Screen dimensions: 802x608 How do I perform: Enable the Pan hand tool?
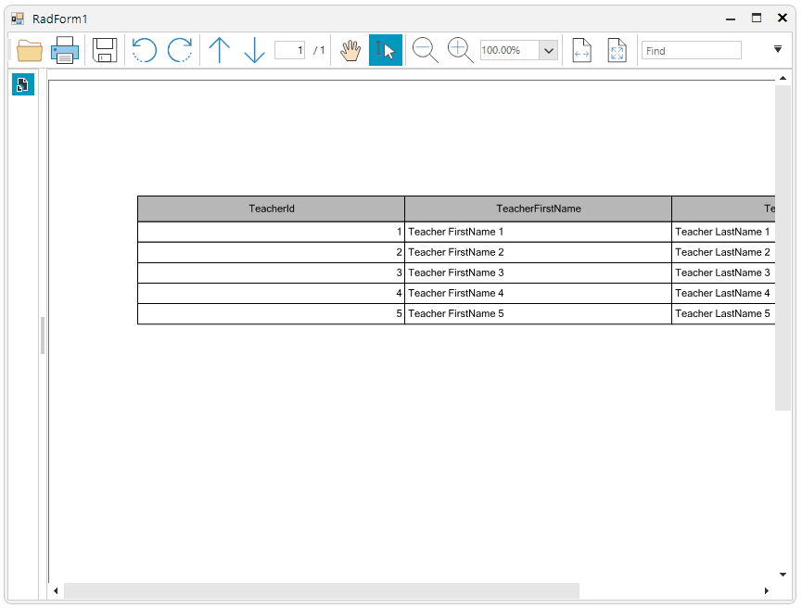[x=350, y=50]
